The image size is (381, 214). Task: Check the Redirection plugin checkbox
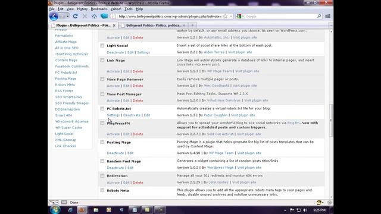click(102, 176)
